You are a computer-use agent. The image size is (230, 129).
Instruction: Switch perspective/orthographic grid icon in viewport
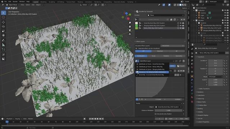[130, 34]
